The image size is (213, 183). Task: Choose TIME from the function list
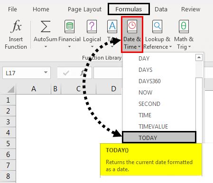tap(159, 115)
